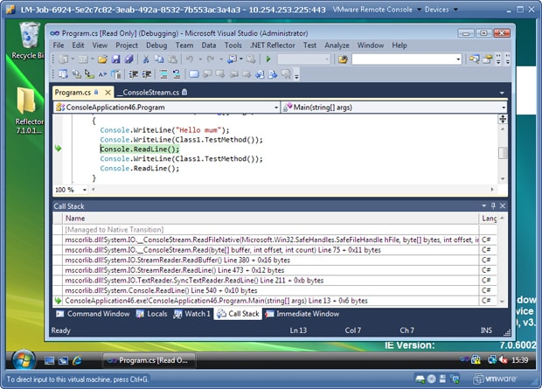Click the green Continue debugging arrow

(268, 59)
